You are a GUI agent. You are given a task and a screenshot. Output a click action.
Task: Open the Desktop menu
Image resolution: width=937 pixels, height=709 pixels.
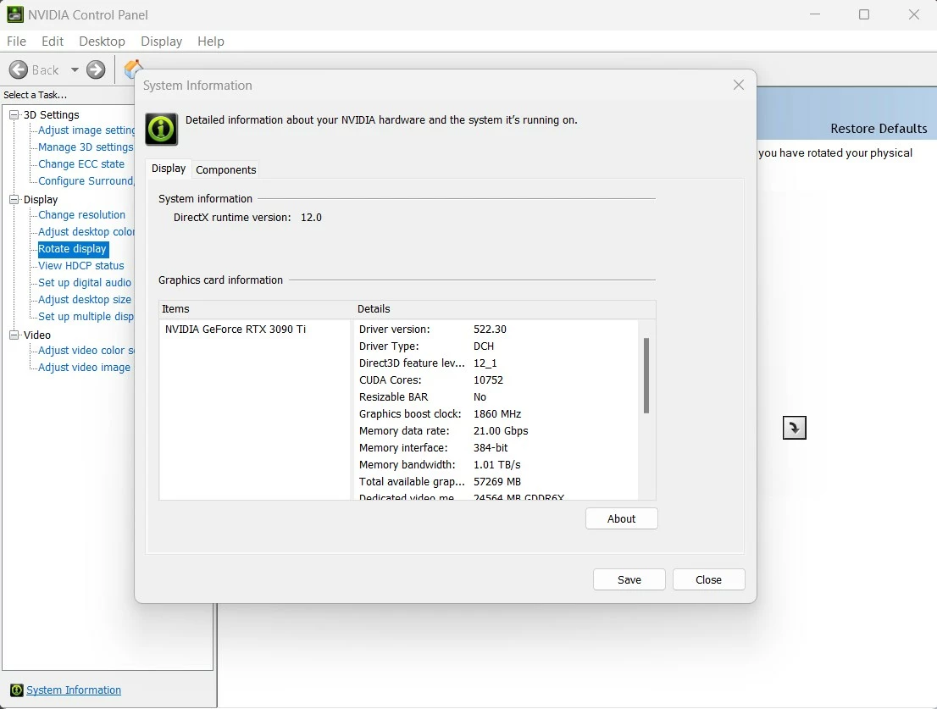102,42
